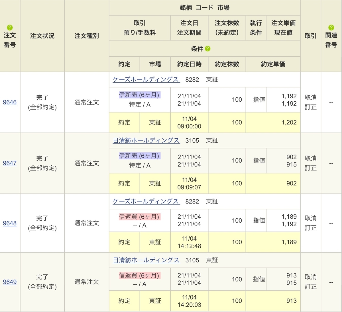342x312 pixels.
Task: Open 日清紡ホールディングス link in order 9649
Action: tap(146, 260)
